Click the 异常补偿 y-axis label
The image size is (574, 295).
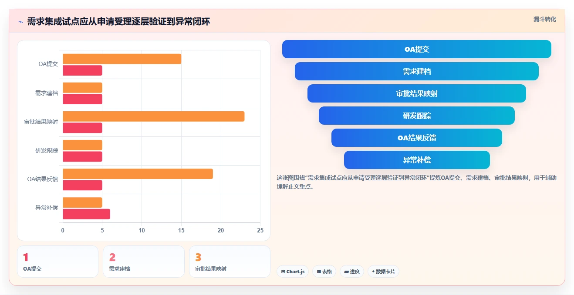[47, 208]
